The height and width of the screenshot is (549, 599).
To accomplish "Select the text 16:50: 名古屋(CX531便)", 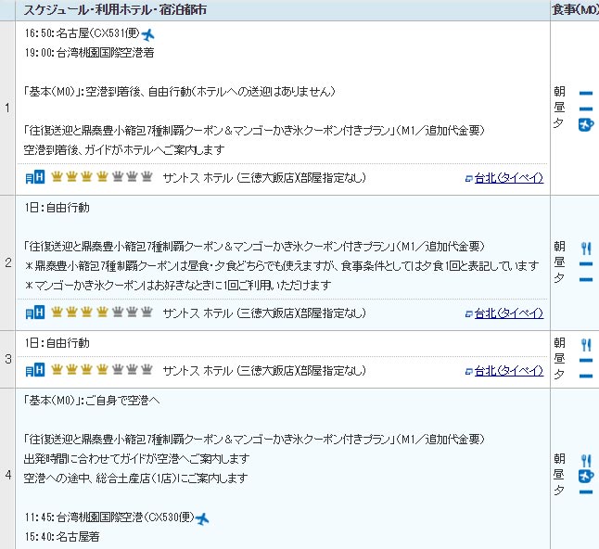I will 83,33.
